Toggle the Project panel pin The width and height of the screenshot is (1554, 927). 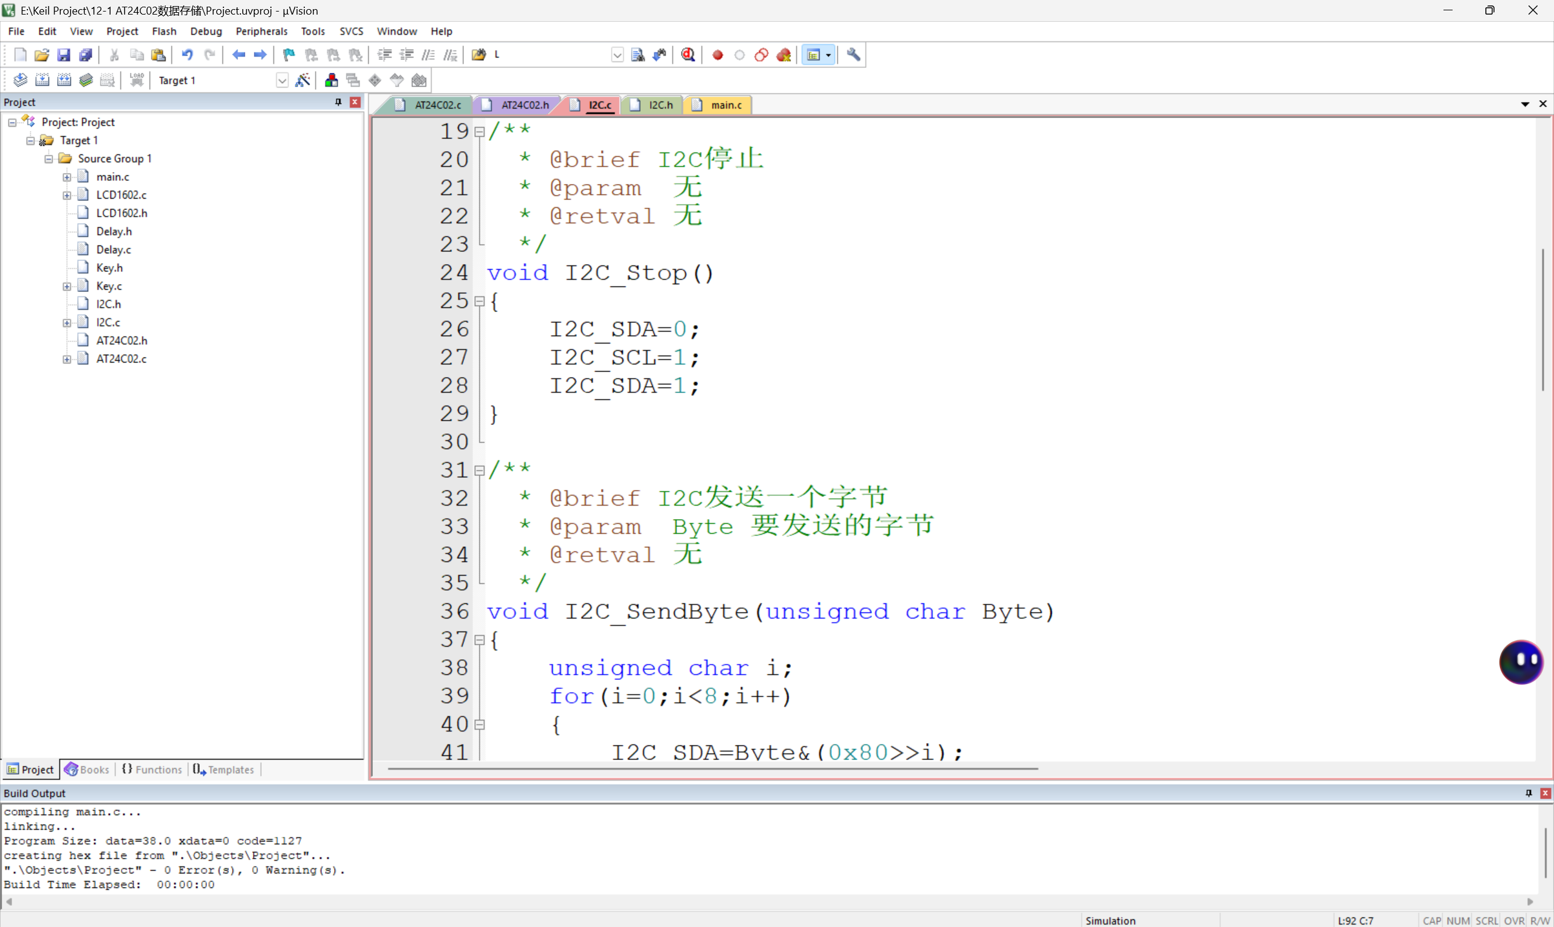[x=338, y=102]
